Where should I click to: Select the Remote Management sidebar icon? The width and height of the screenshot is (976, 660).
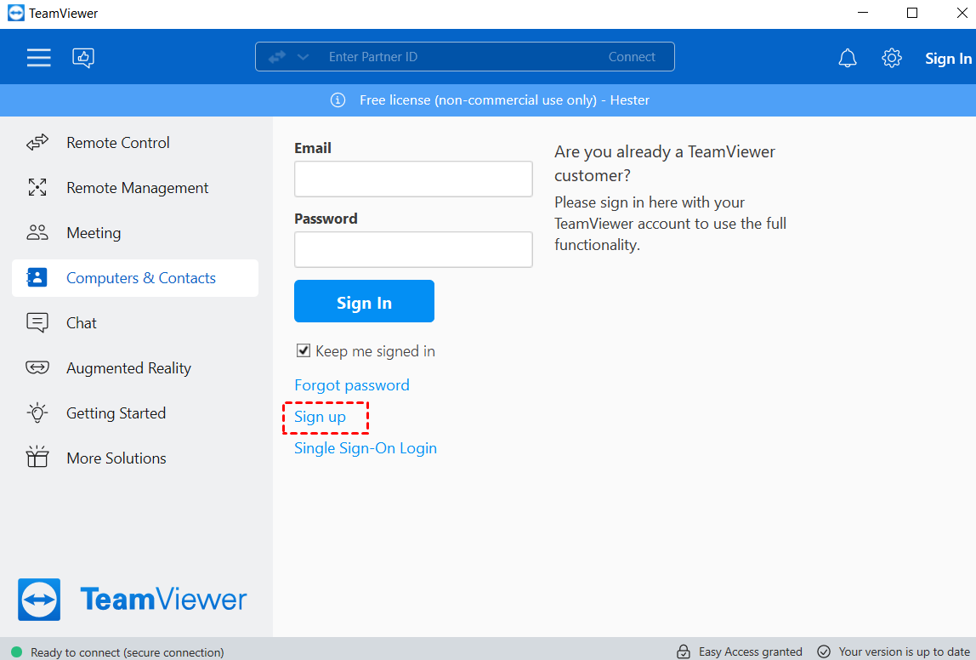pyautogui.click(x=37, y=187)
